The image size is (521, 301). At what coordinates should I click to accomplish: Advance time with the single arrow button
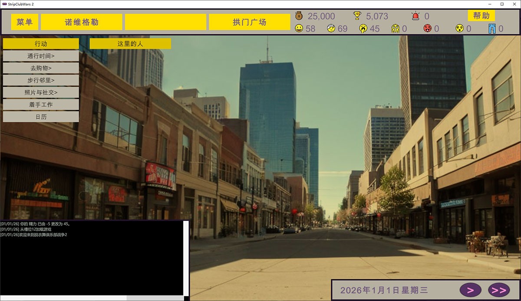click(x=471, y=290)
